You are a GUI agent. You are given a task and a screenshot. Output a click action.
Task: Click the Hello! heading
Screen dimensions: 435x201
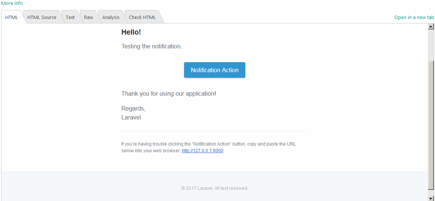click(131, 32)
